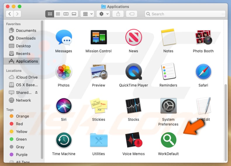This screenshot has height=166, width=231.
Task: Open the group-by arrangement dropdown
Action: click(x=87, y=14)
